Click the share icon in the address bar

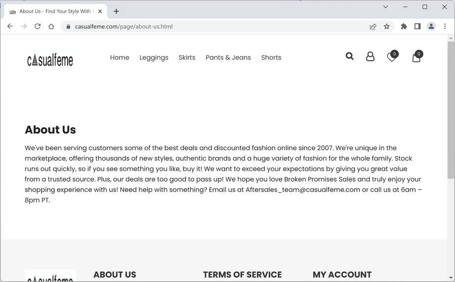click(373, 26)
